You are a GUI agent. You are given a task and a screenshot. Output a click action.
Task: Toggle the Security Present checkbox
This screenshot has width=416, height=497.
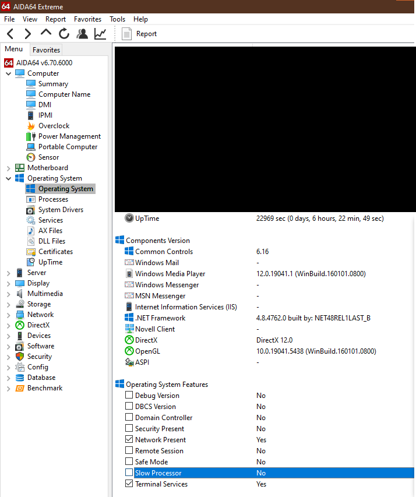pyautogui.click(x=129, y=428)
